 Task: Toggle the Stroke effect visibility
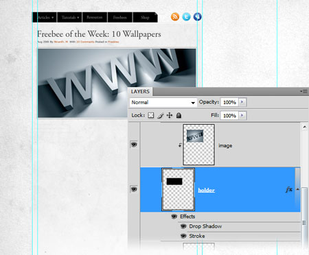click(x=183, y=236)
